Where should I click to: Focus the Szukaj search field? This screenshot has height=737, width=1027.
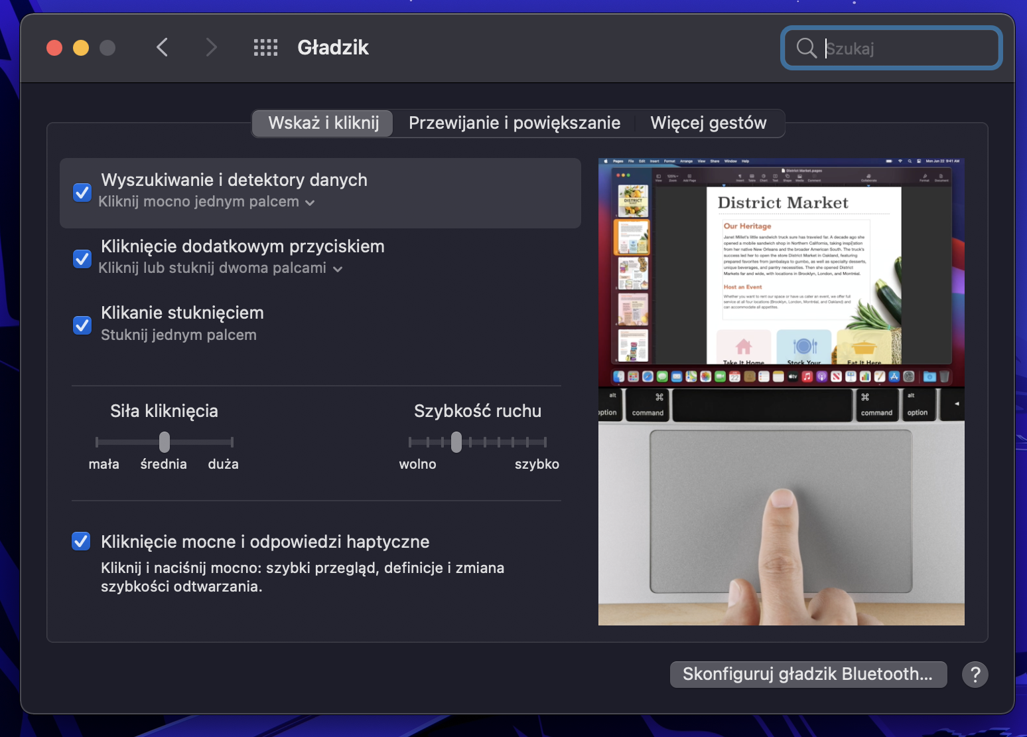[x=892, y=48]
